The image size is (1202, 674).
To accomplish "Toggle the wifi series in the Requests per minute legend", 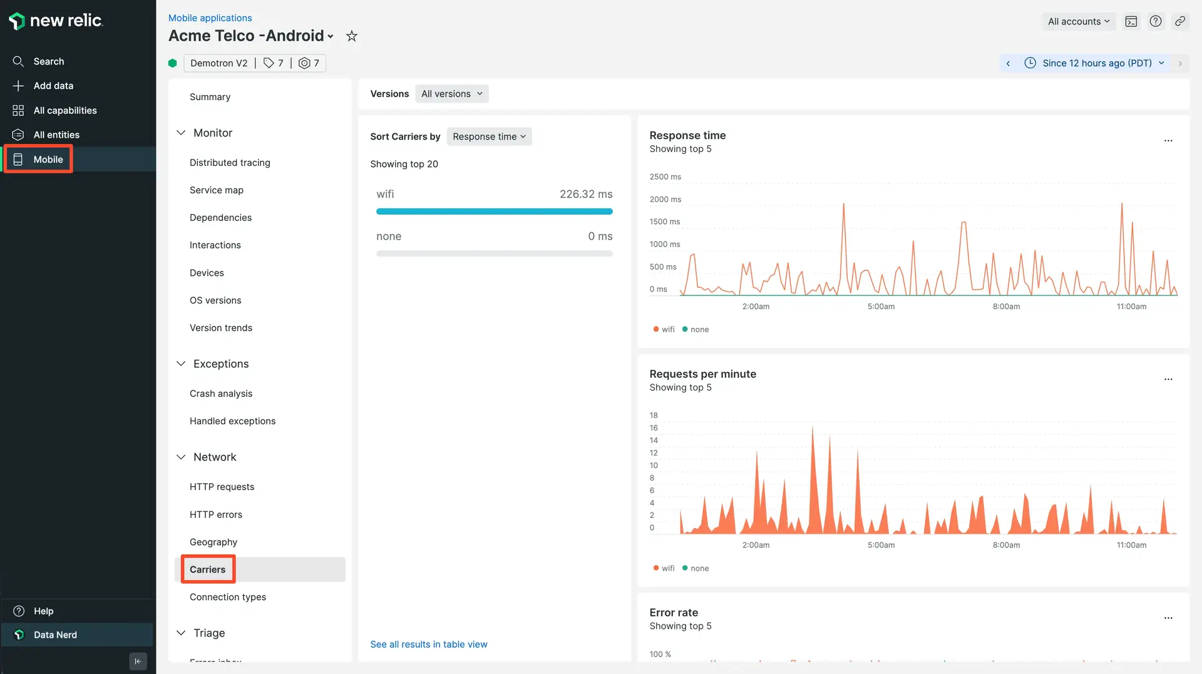I will pos(664,568).
